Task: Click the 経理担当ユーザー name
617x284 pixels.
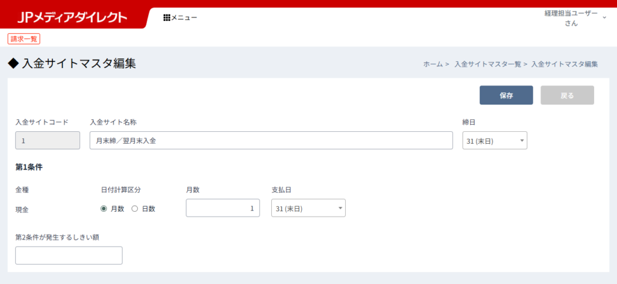Action: tap(570, 13)
